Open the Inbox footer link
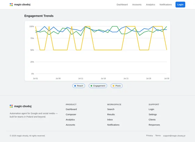Image resolution: width=195 pixels, height=142 pixels. coord(110,120)
